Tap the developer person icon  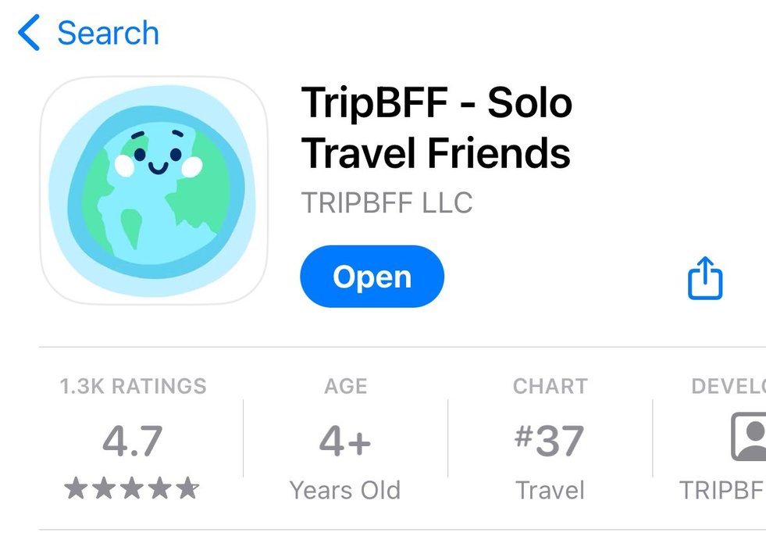click(749, 437)
